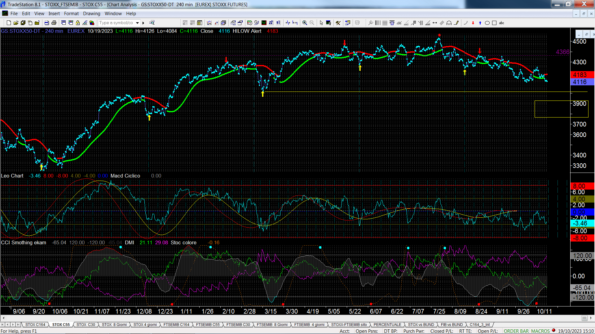Switch to the STOXX-FTSEMIB sito tab
Screen dimensions: 595x334
click(349, 324)
